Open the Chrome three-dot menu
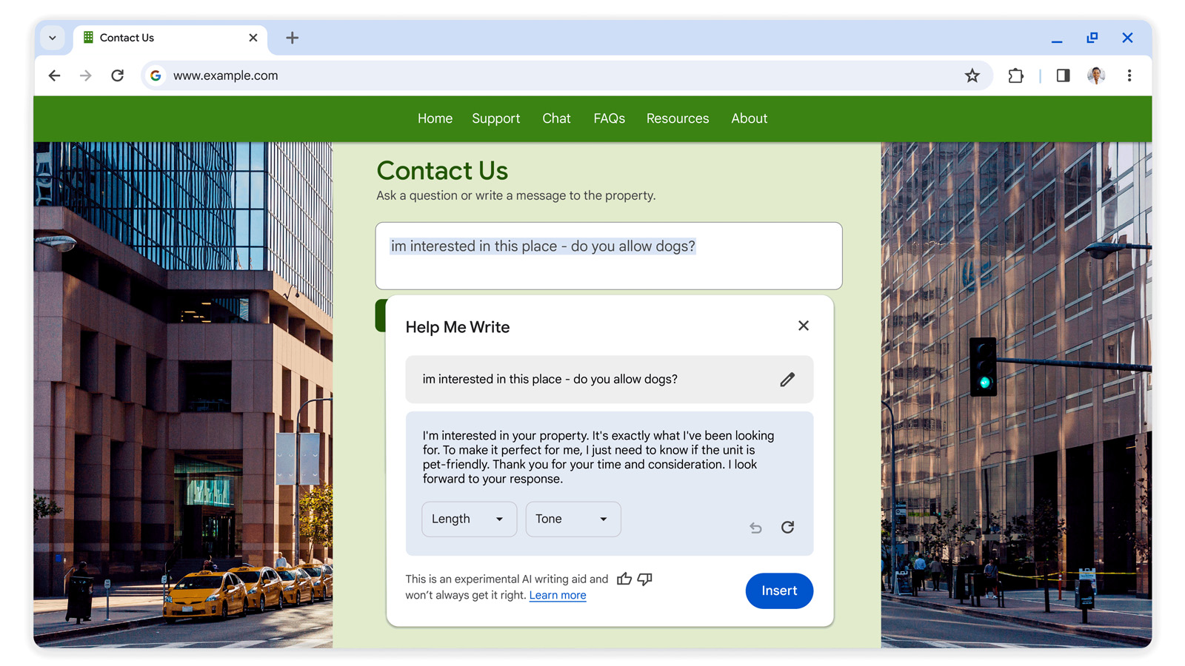This screenshot has width=1185, height=666. [1129, 75]
